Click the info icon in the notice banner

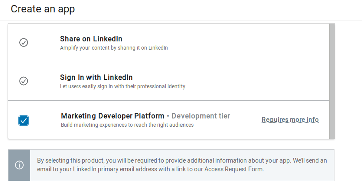[x=19, y=165]
